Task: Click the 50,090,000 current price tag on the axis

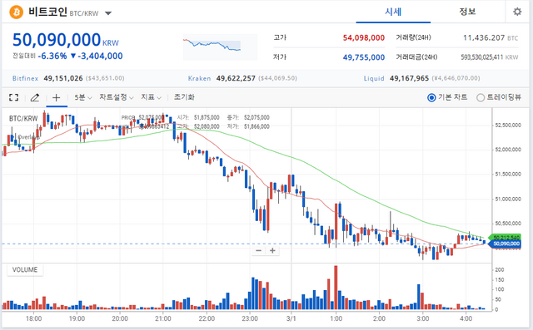Action: click(506, 244)
